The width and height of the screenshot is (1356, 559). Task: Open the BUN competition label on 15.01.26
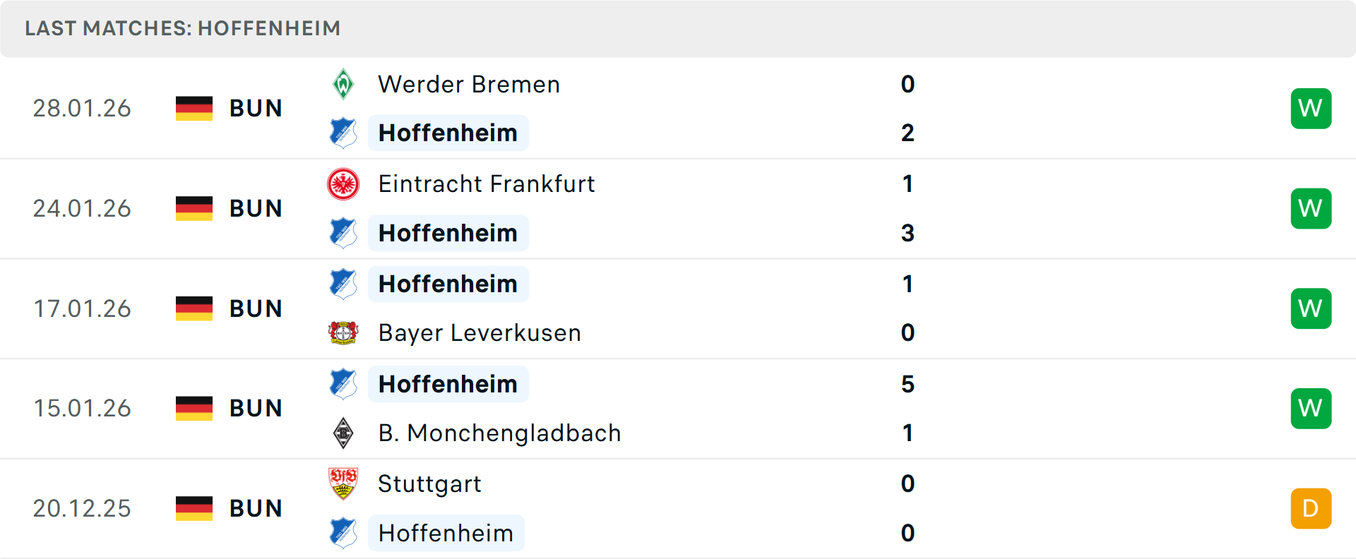click(x=256, y=408)
